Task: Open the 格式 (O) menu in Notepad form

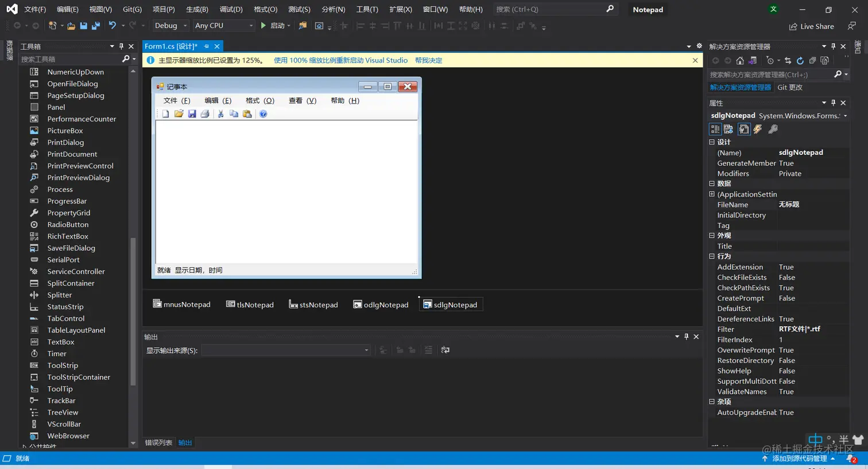Action: pyautogui.click(x=260, y=100)
